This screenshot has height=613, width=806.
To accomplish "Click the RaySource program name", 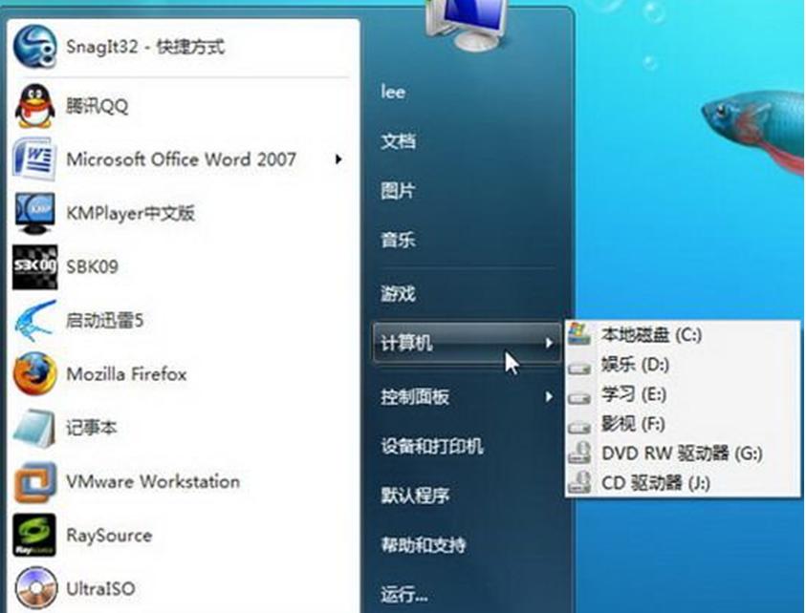I will [109, 535].
